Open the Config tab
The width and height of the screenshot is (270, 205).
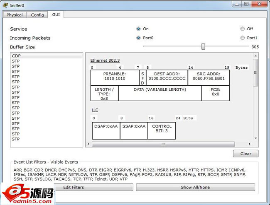pos(37,15)
